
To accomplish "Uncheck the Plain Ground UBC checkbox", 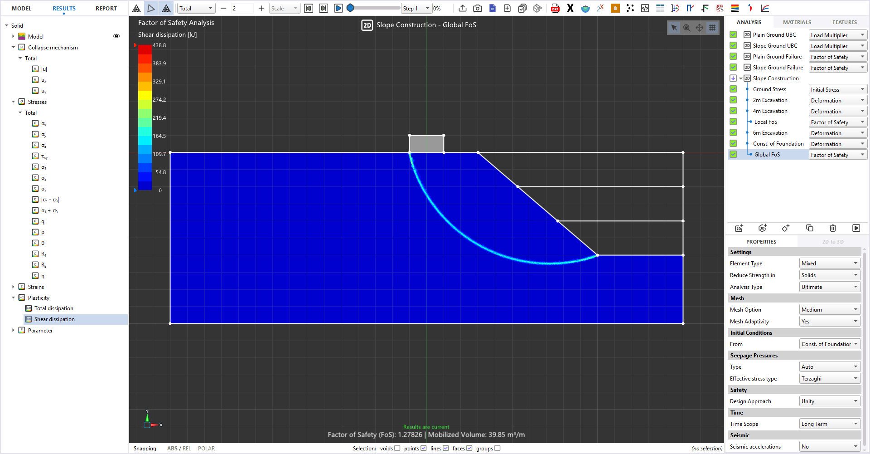I will pyautogui.click(x=733, y=34).
